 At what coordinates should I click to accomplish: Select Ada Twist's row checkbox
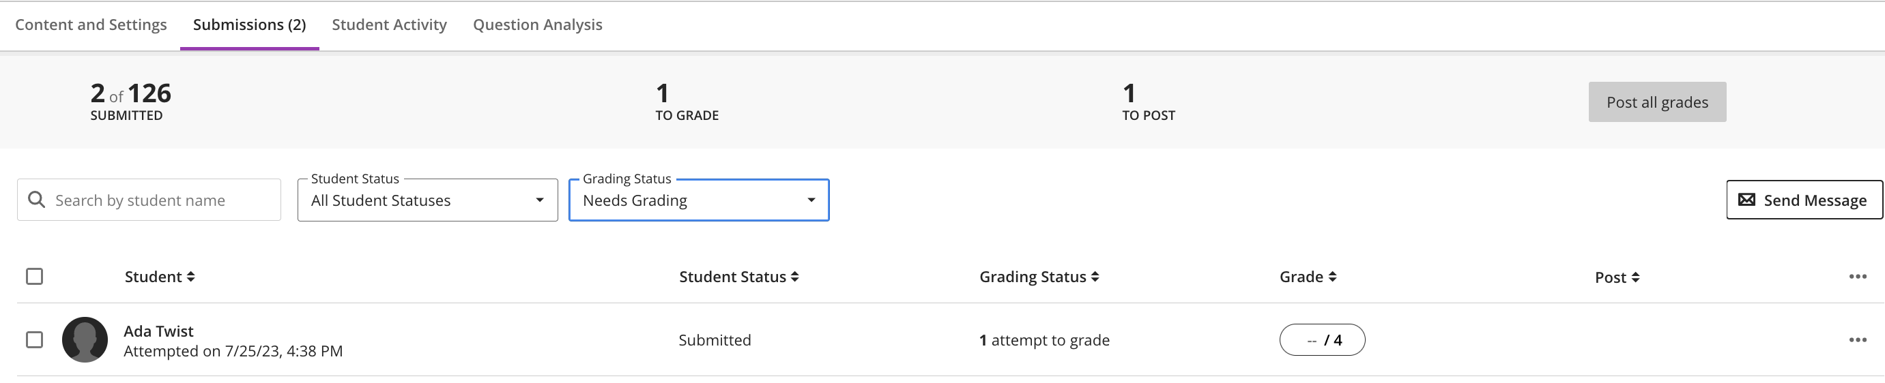coord(34,340)
